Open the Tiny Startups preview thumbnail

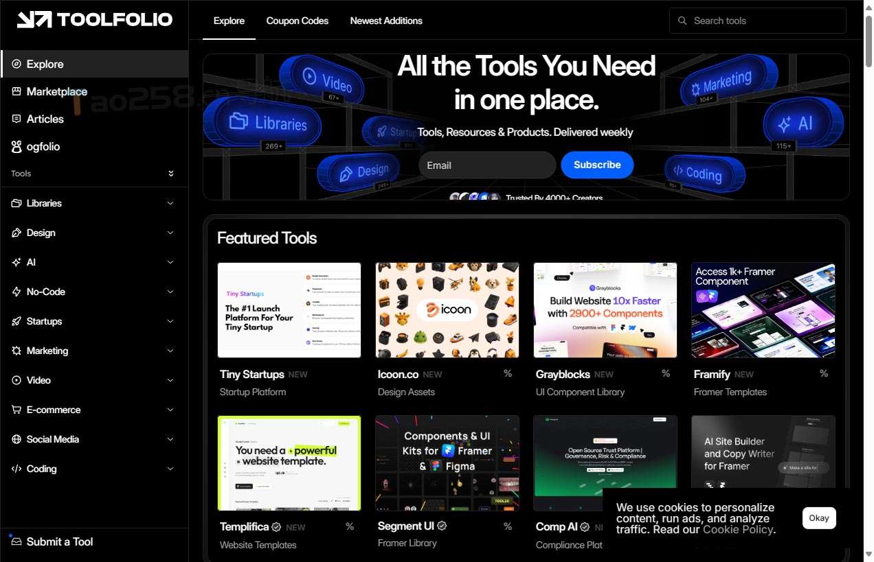pos(289,310)
